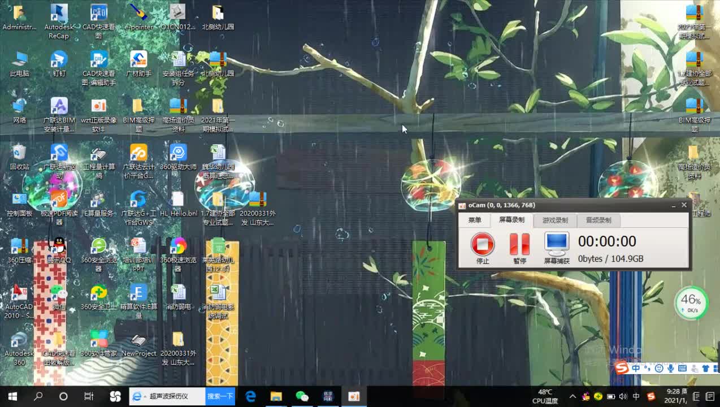Open Microsoft Edge from the taskbar
Screen dimensions: 720x407
250,396
